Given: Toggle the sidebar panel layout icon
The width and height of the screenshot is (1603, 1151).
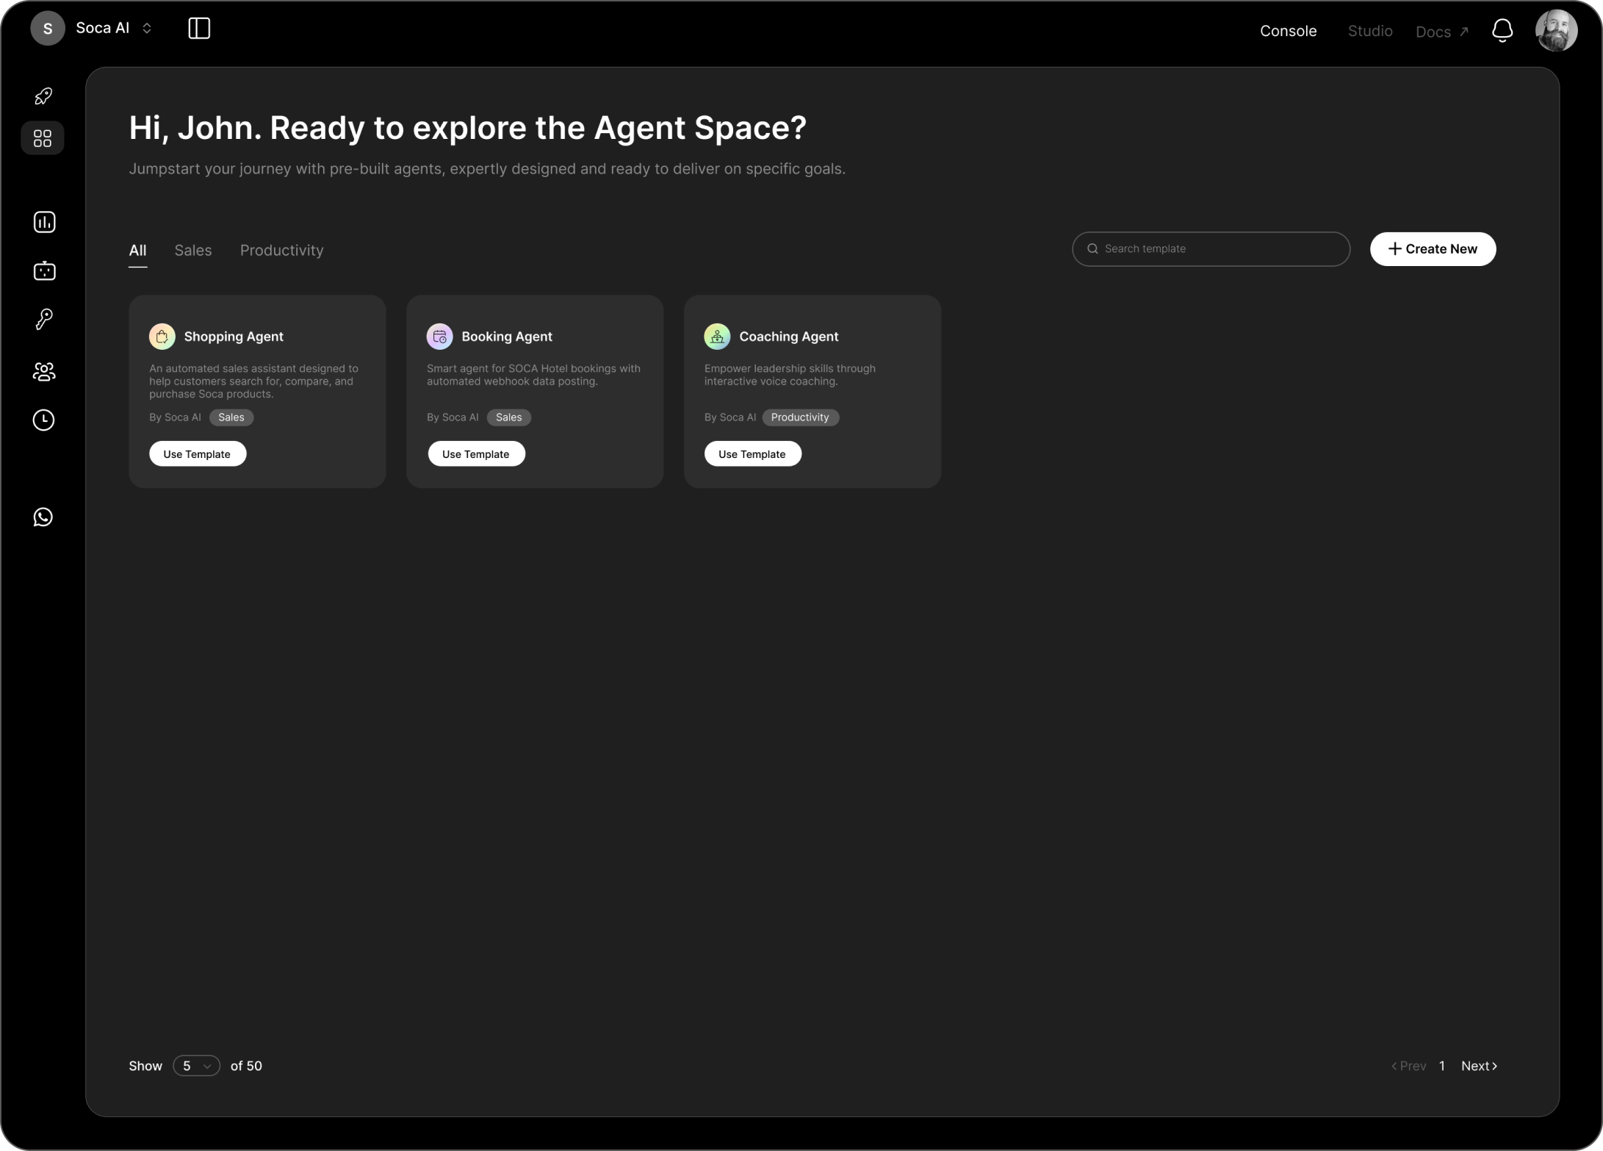Looking at the screenshot, I should click(199, 29).
